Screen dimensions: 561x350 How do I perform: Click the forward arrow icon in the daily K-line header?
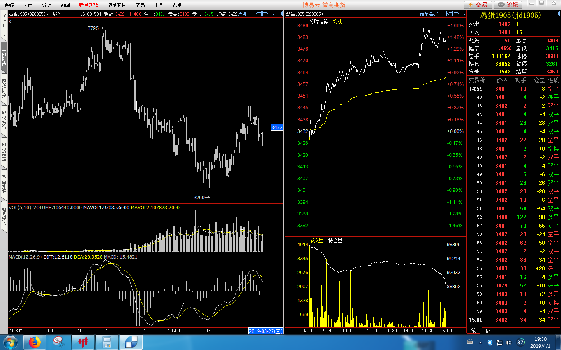[x=265, y=14]
